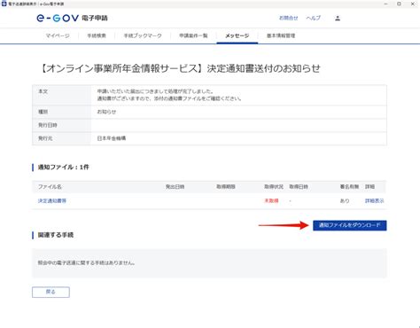This screenshot has height=328, width=420.
Task: Go back with the 戻る button
Action: [51, 292]
